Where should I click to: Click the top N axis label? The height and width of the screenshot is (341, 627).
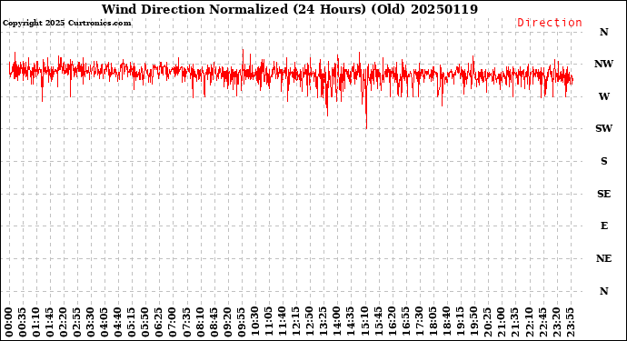603,32
